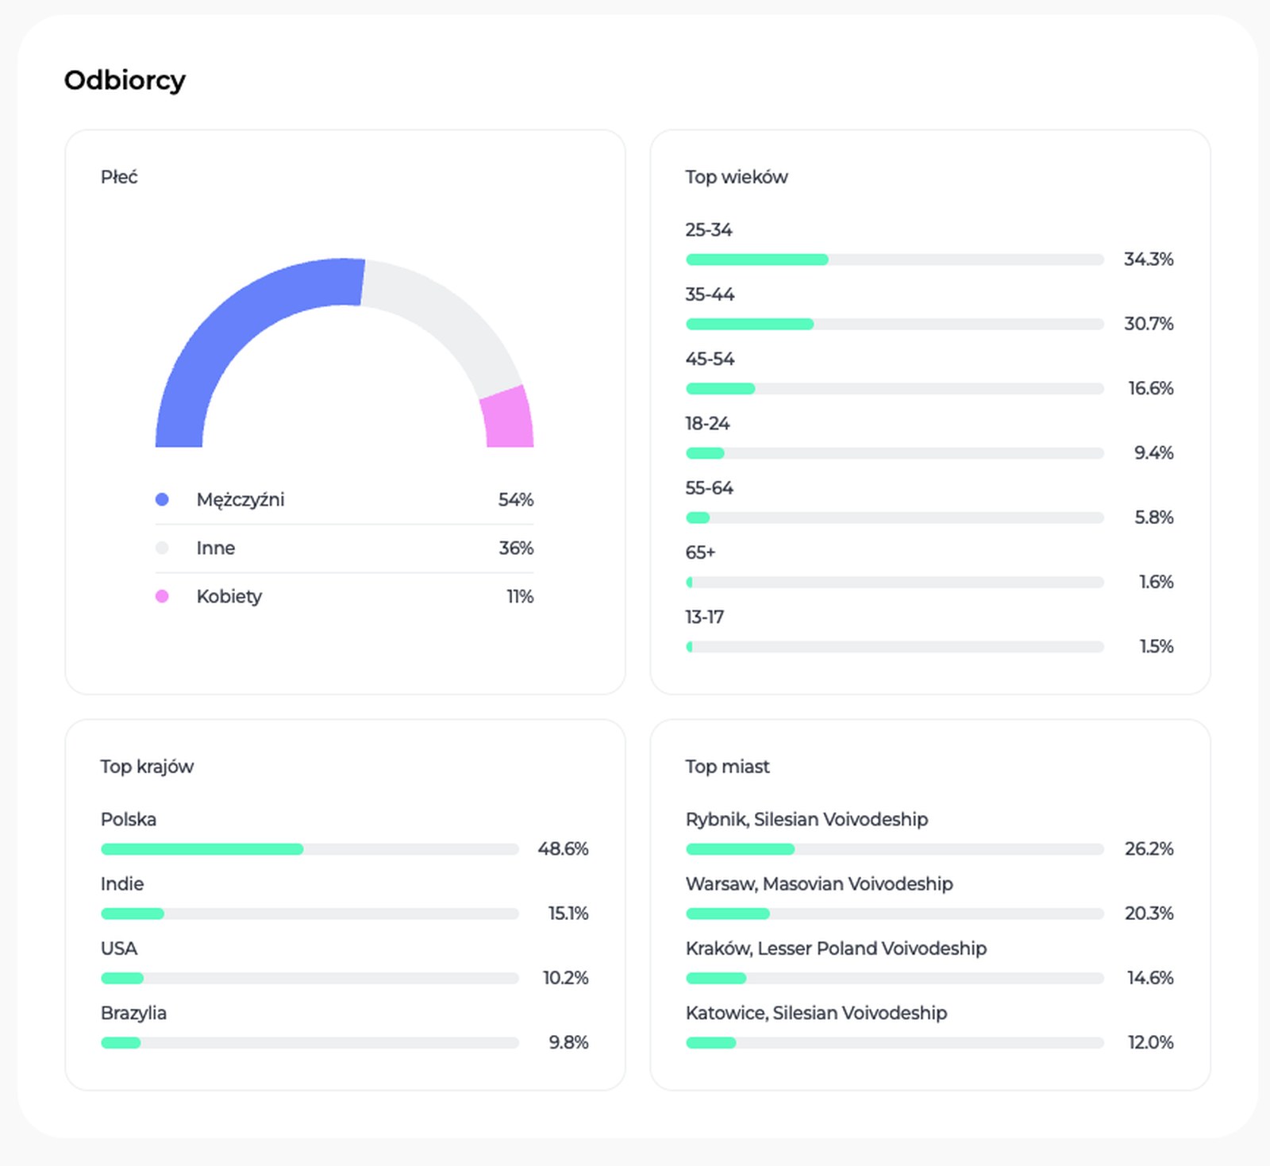The width and height of the screenshot is (1270, 1166).
Task: Click the 20.3% city value
Action: [1149, 913]
